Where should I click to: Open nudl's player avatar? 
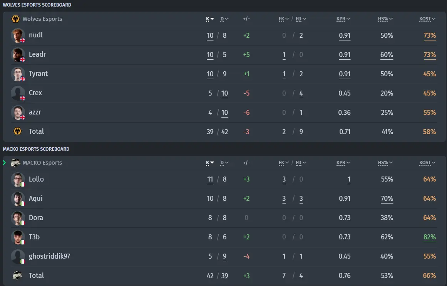pyautogui.click(x=18, y=35)
